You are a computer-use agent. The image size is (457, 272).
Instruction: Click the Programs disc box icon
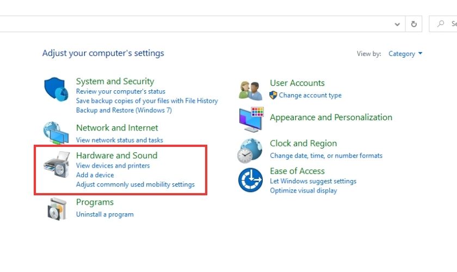pos(56,209)
